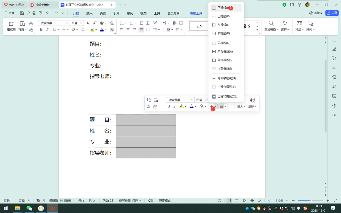341x213 pixels.
Task: Click the Print icon in the quick access toolbar
Action: tap(34, 13)
